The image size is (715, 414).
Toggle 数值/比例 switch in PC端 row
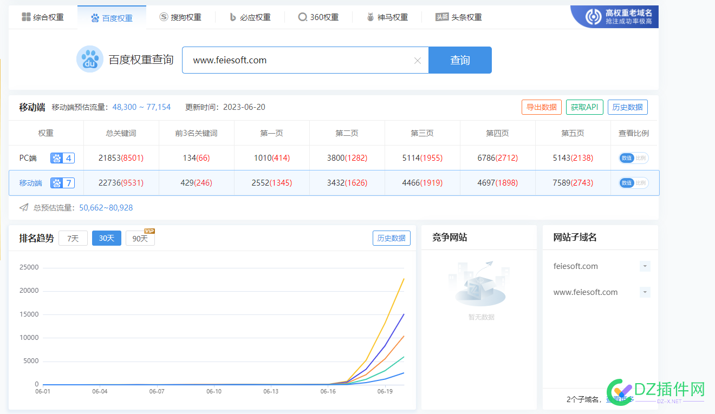(x=634, y=158)
